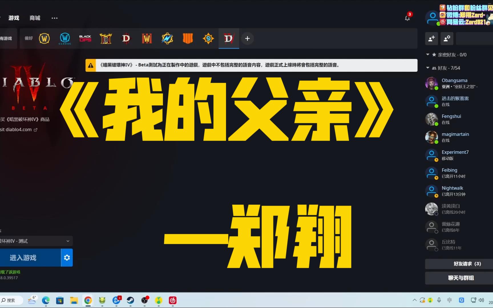This screenshot has height=308, width=493.
Task: Select friend 淡黄淡白
Action: (x=459, y=209)
